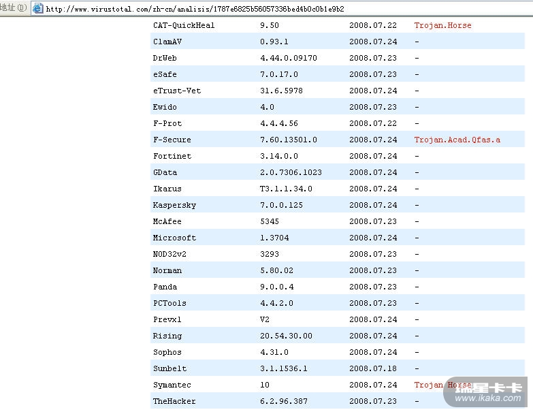Select the McAfee engine name
The height and width of the screenshot is (412, 533).
pos(167,221)
